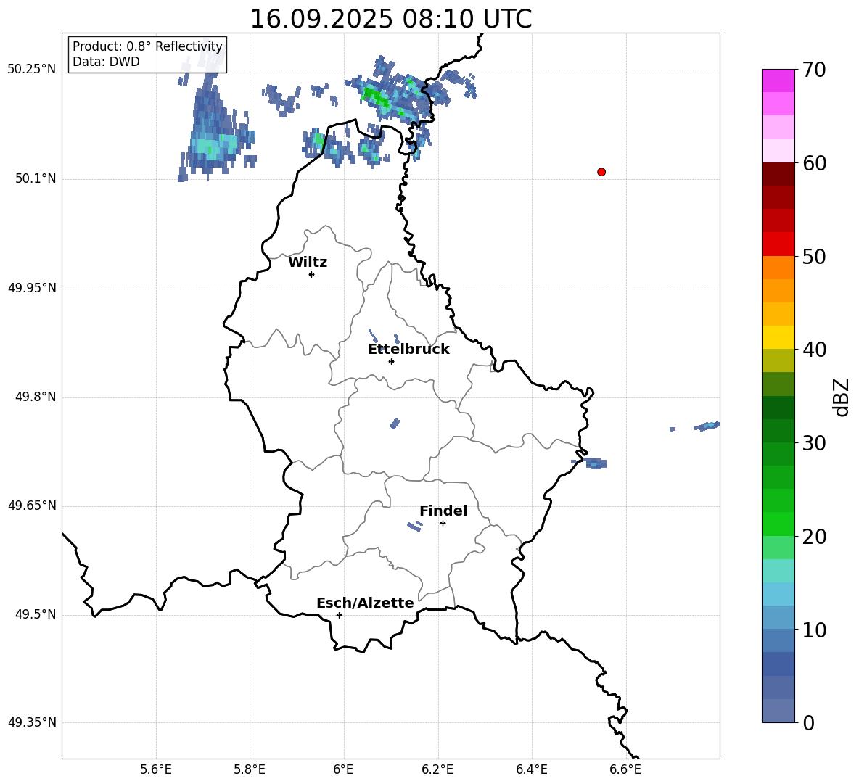Image resolution: width=859 pixels, height=784 pixels.
Task: Click the 5.8°E longitude label
Action: (250, 770)
